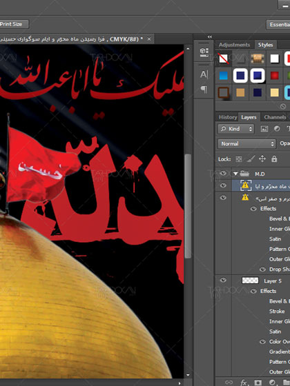Click Drop Shadow effect label
Screen dimensions: 290x386
pos(280,270)
